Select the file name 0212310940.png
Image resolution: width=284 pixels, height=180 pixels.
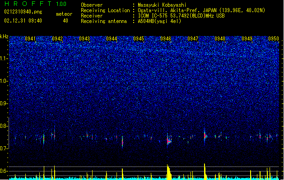click(23, 12)
